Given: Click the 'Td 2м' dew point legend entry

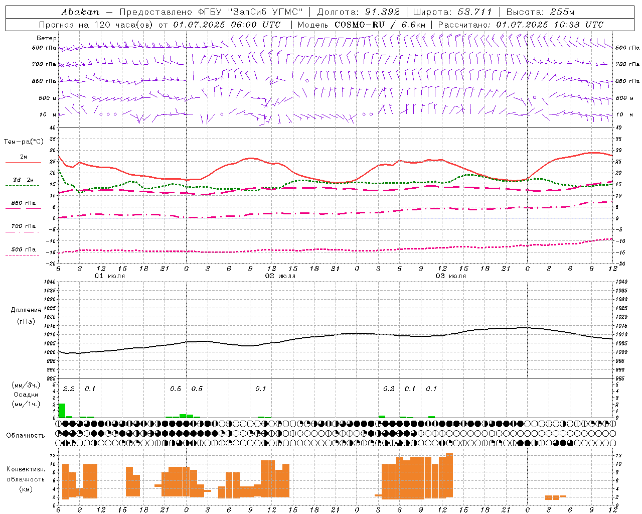Looking at the screenshot, I should 23,180.
